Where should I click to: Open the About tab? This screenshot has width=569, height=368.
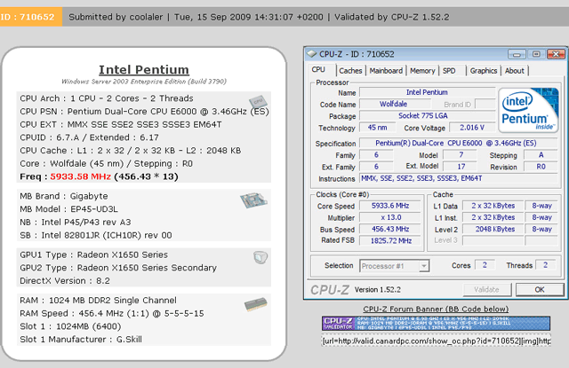pyautogui.click(x=515, y=71)
